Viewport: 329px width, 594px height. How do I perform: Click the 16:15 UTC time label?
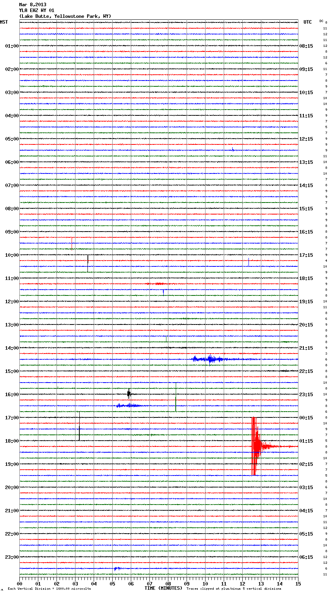point(306,232)
